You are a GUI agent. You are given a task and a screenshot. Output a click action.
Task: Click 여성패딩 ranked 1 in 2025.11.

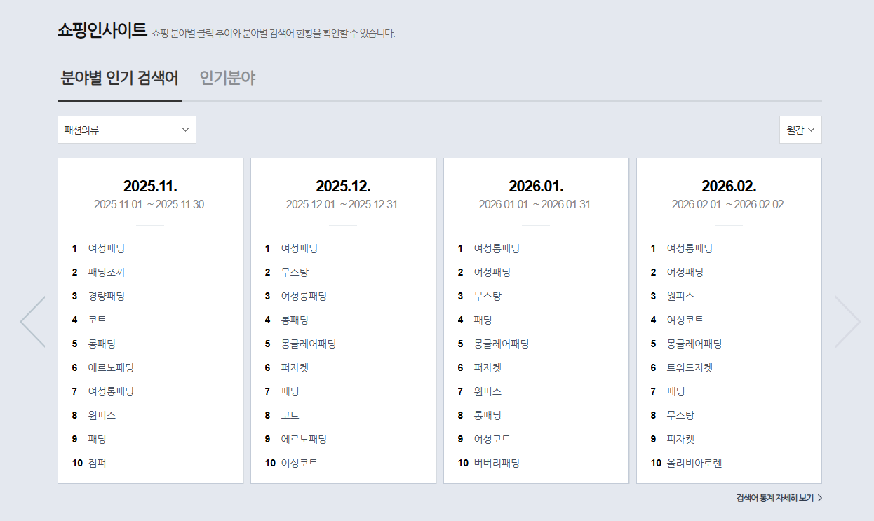point(107,248)
